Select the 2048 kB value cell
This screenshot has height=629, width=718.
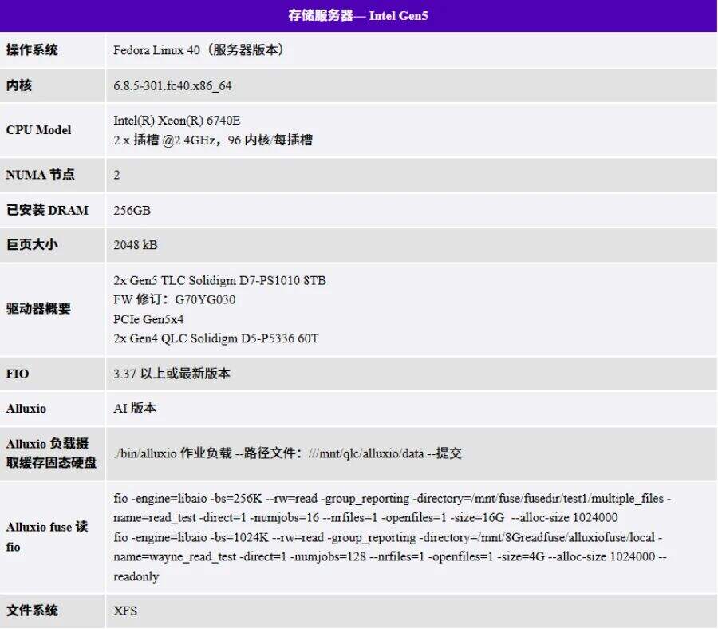[136, 244]
